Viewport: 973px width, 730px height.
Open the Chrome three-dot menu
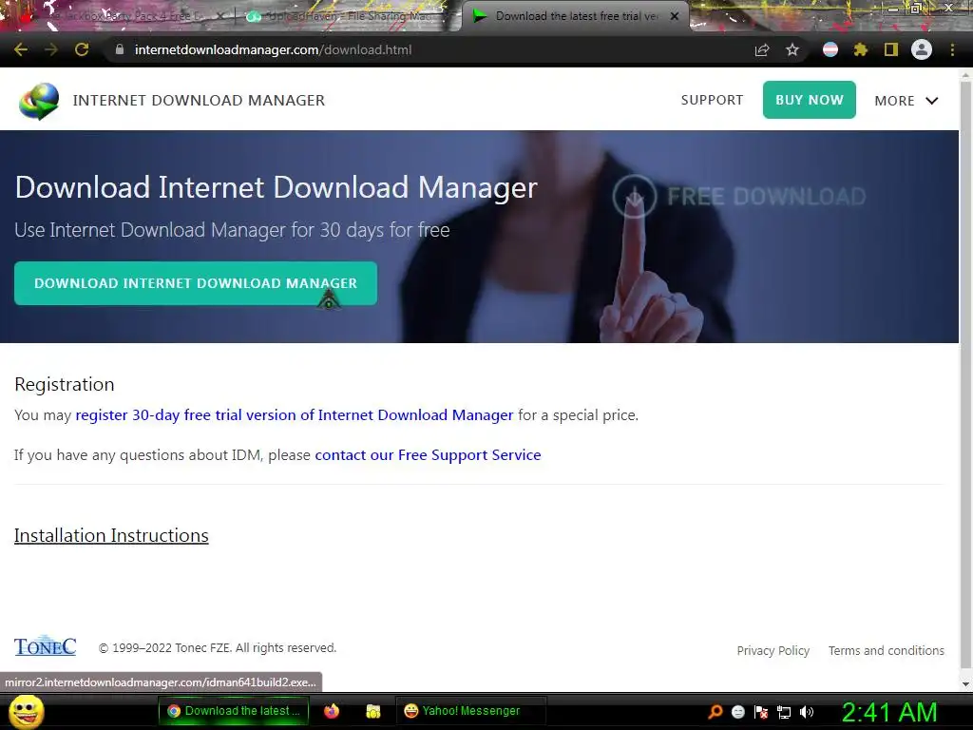(952, 49)
